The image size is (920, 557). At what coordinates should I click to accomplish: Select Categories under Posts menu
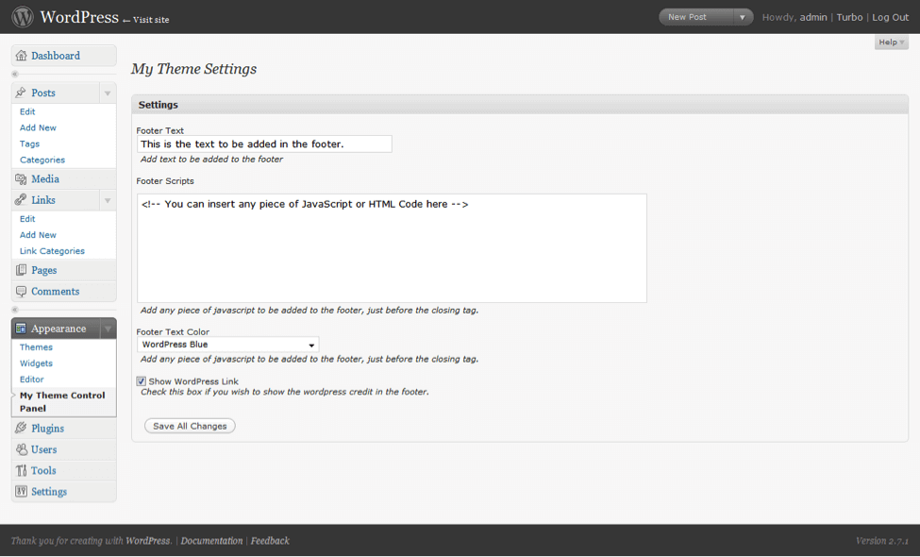tap(42, 160)
